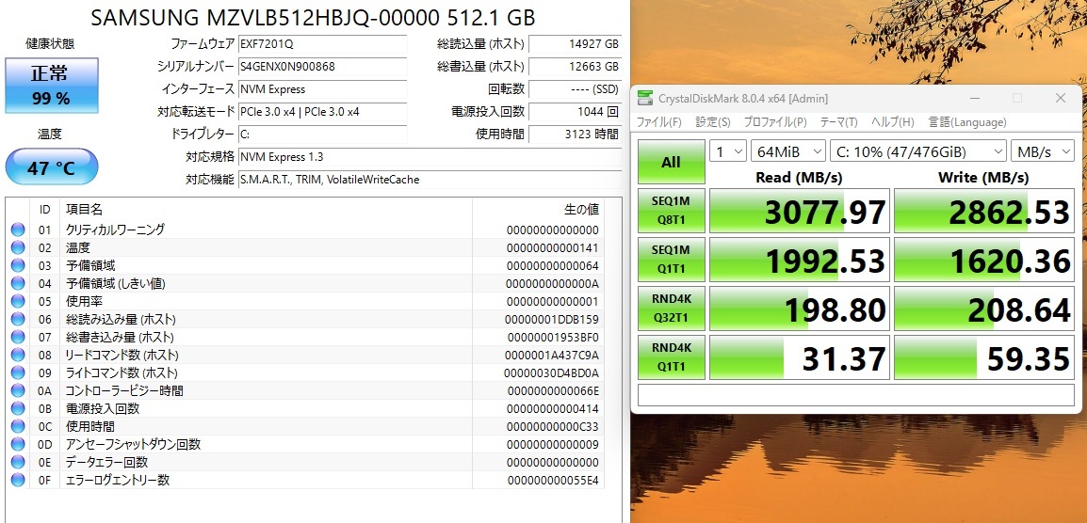The width and height of the screenshot is (1087, 523).
Task: Click the 対応機能 field S.M.A.R.T., TRIM
Action: pyautogui.click(x=430, y=180)
